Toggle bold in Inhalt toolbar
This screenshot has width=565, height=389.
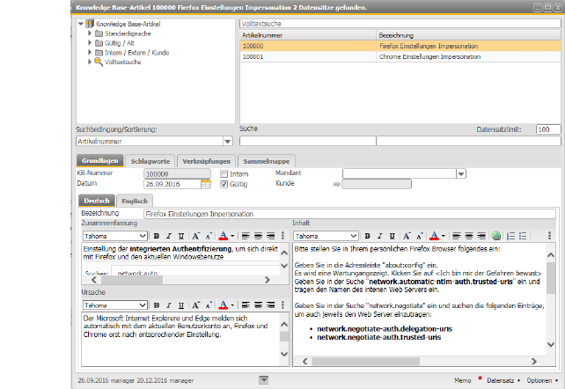pos(368,236)
